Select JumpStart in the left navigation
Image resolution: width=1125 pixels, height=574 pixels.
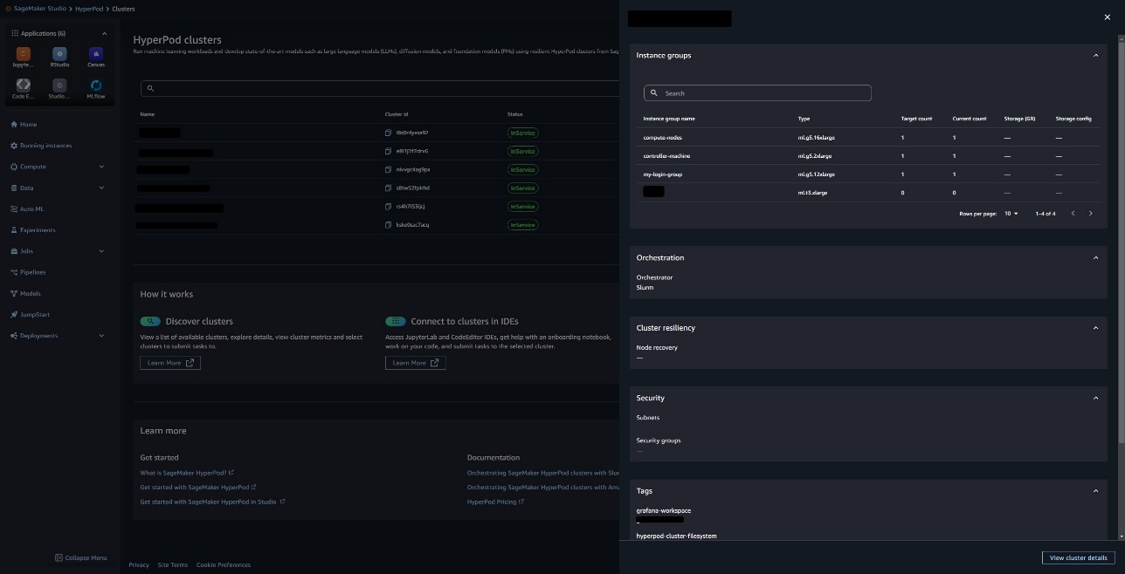35,314
